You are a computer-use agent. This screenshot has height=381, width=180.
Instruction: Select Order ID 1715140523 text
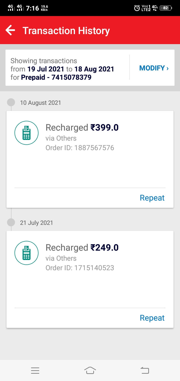[x=80, y=268]
